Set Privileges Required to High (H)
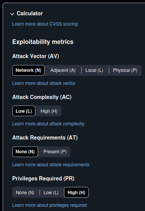Image resolution: width=145 pixels, height=211 pixels. tap(76, 193)
